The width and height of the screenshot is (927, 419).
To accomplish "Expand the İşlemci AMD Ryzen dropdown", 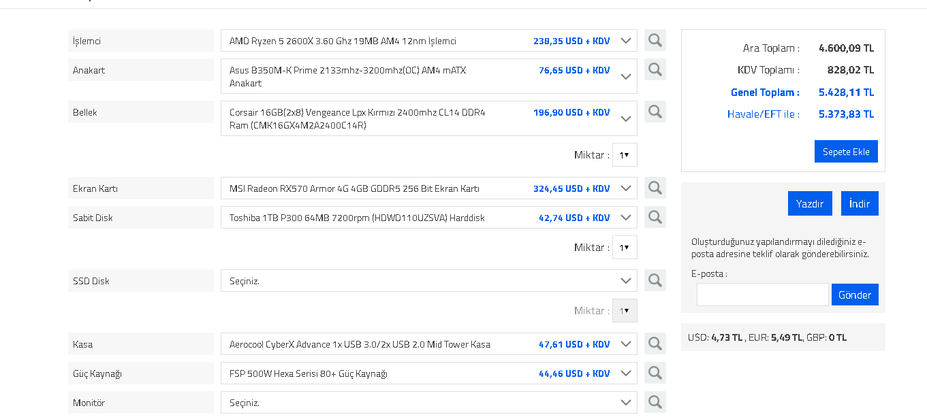I will [626, 41].
